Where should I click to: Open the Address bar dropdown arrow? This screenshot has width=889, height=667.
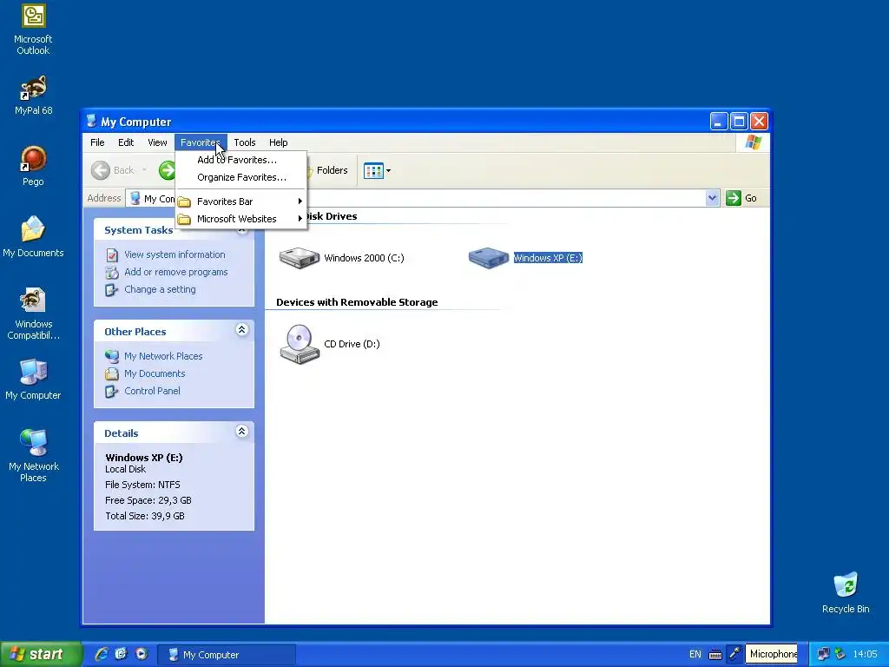tap(712, 198)
